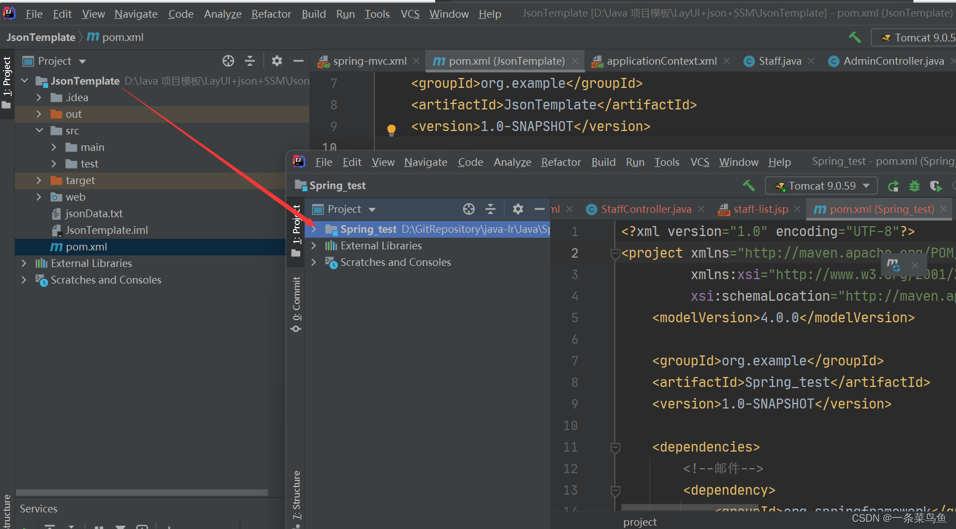
Task: Close the staff-list.jsp tab
Action: [x=797, y=209]
